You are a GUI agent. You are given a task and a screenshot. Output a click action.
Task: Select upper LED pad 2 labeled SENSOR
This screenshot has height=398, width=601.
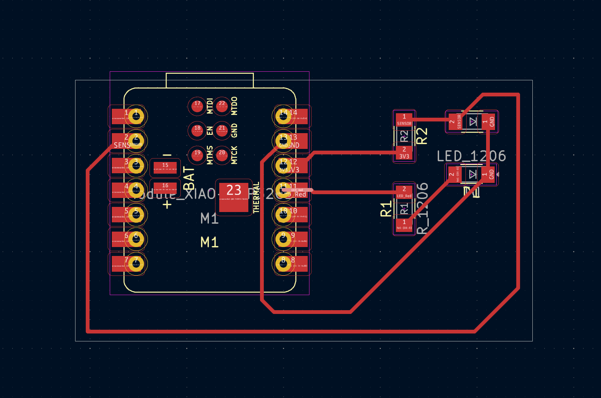(x=455, y=122)
